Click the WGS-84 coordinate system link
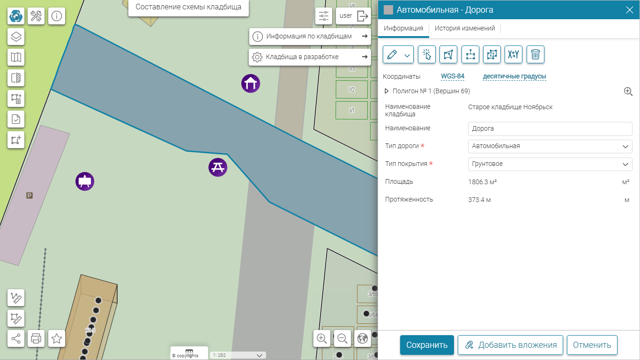Viewport: 640px width, 360px height. 452,76
